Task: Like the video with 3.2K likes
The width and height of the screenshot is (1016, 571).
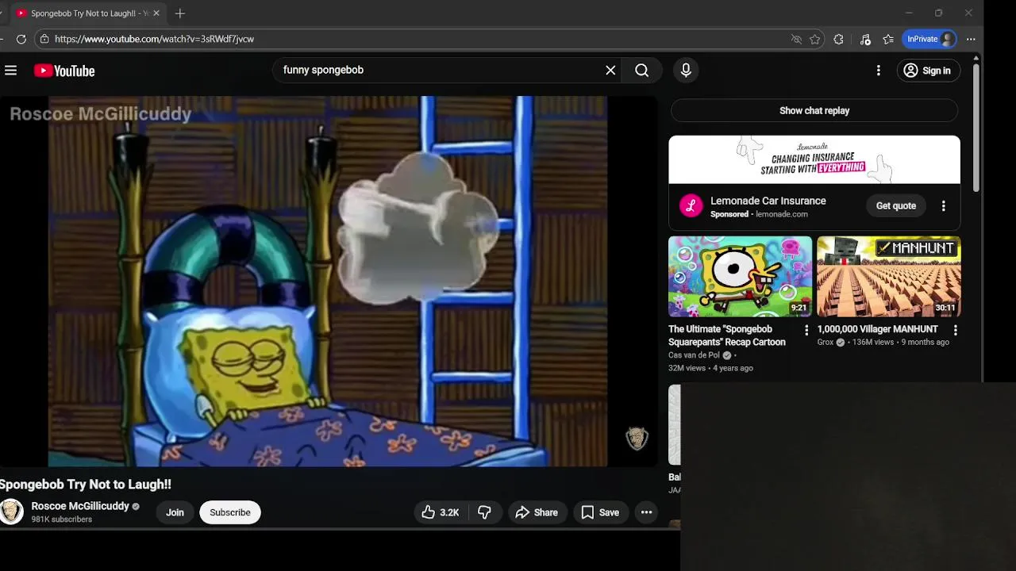Action: (x=441, y=512)
